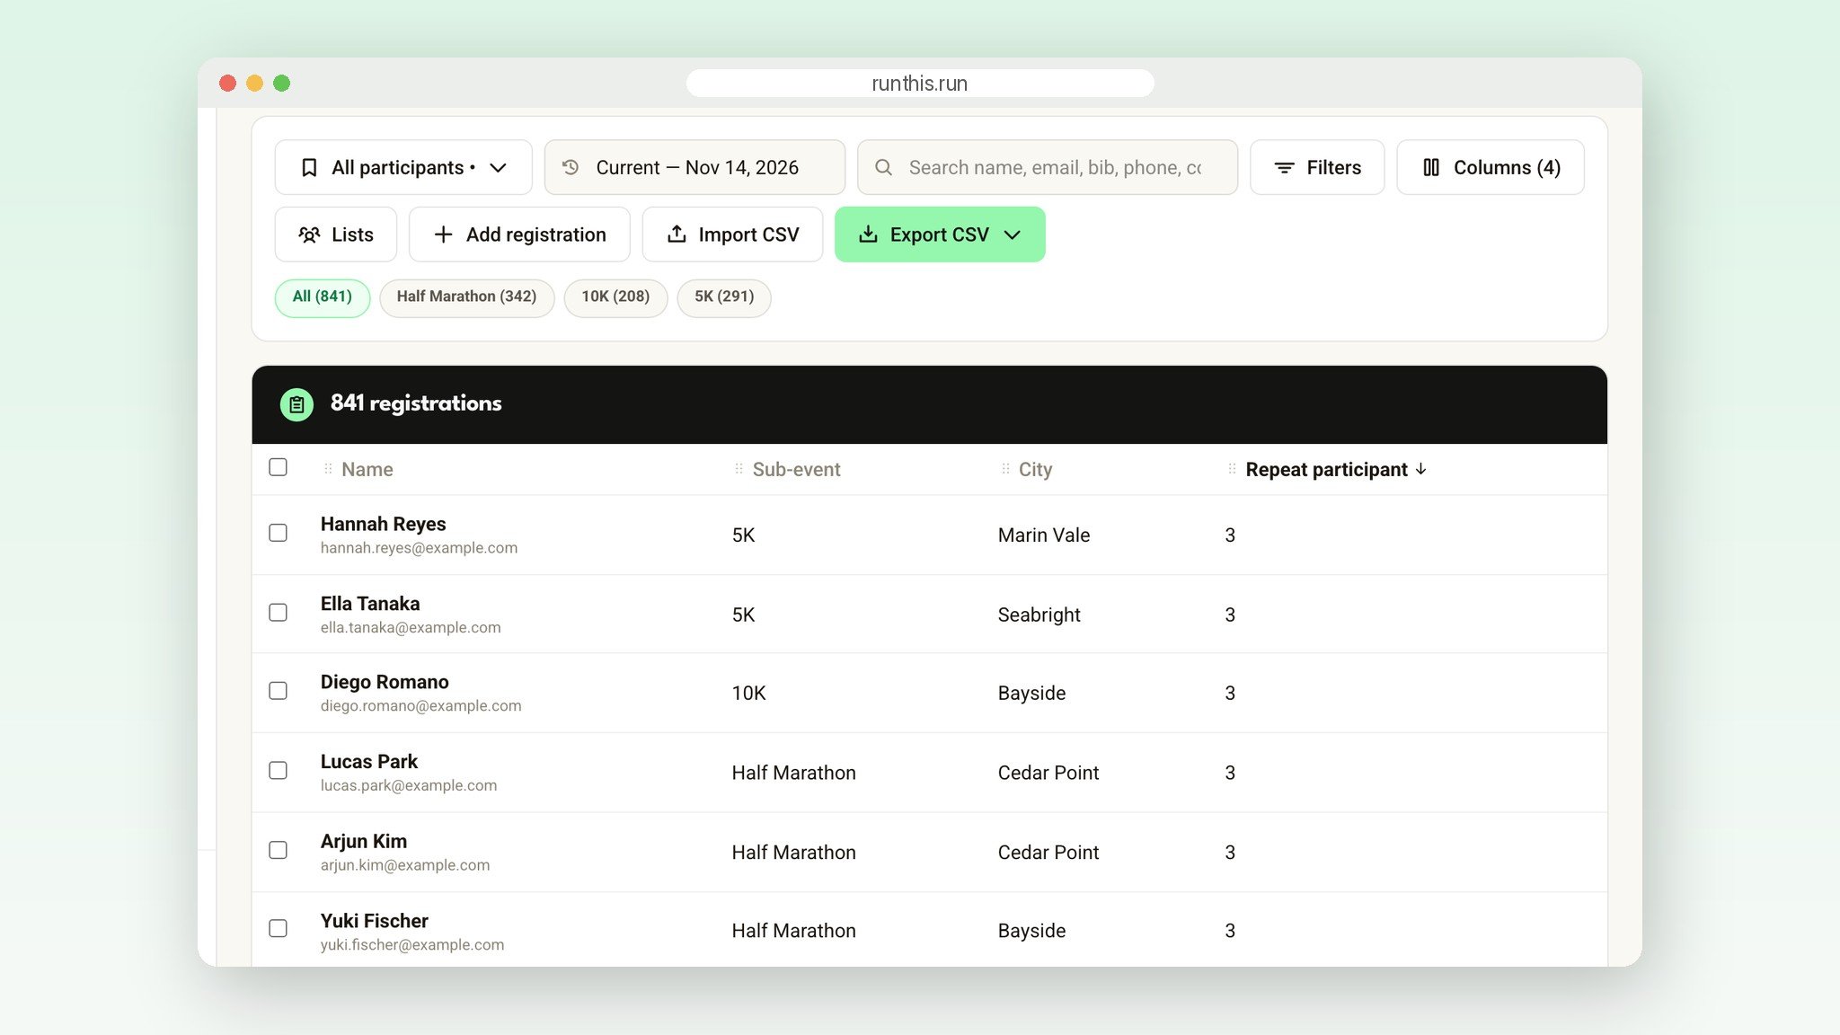The image size is (1840, 1035).
Task: Click the upload icon on Import CSV
Action: (677, 234)
